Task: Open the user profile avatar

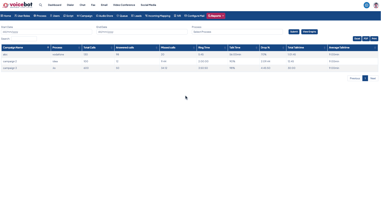Action: click(x=376, y=5)
